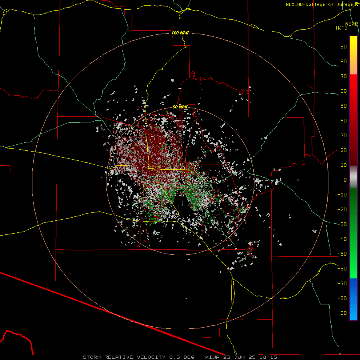The image size is (360, 360).
Task: Pick the blue segment at color bar bottom
Action: (x=353, y=299)
